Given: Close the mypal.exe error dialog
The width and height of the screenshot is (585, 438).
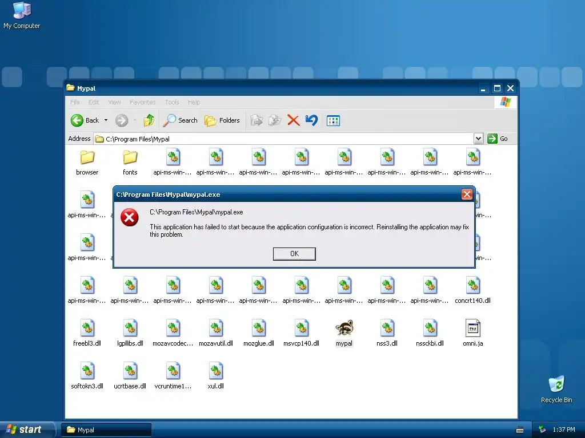Looking at the screenshot, I should pyautogui.click(x=467, y=194).
